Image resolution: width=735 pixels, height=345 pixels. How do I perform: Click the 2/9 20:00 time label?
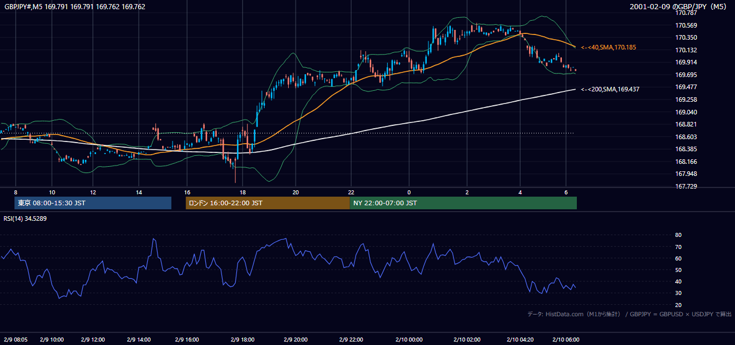[x=295, y=340]
